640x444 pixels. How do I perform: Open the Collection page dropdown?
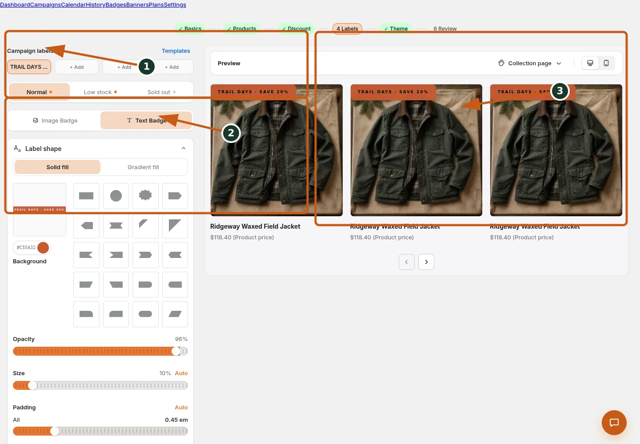pyautogui.click(x=530, y=63)
